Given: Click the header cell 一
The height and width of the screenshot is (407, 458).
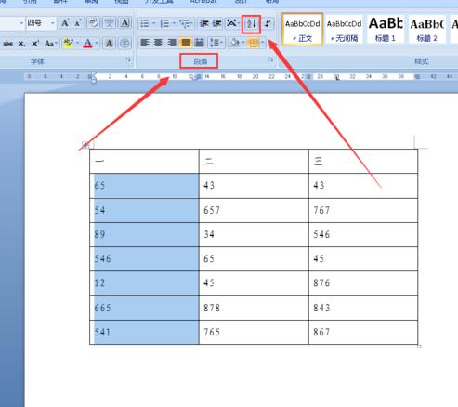Looking at the screenshot, I should click(x=144, y=161).
